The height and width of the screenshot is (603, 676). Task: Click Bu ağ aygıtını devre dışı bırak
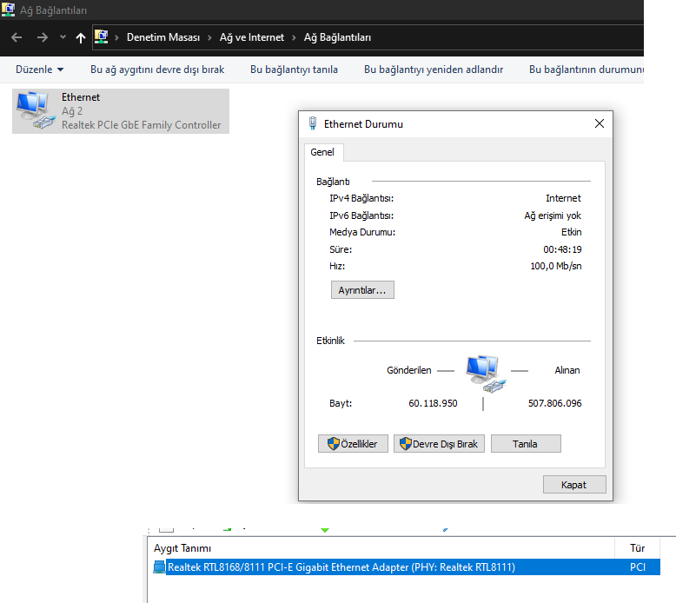[x=157, y=70]
